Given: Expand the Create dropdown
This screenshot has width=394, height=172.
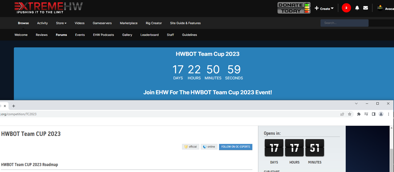Looking at the screenshot, I should point(324,9).
